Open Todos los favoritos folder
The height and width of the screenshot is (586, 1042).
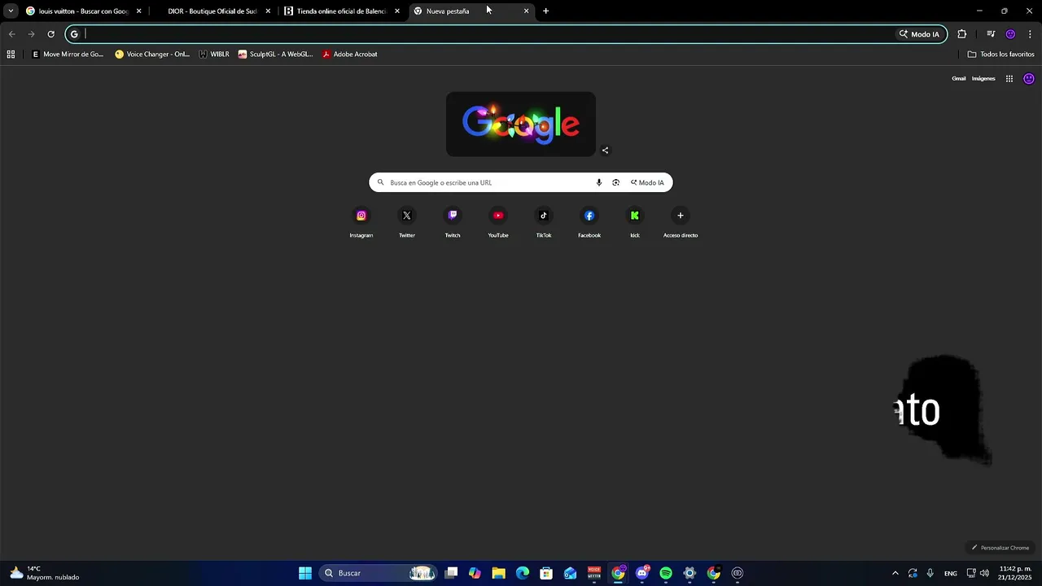pyautogui.click(x=1000, y=55)
